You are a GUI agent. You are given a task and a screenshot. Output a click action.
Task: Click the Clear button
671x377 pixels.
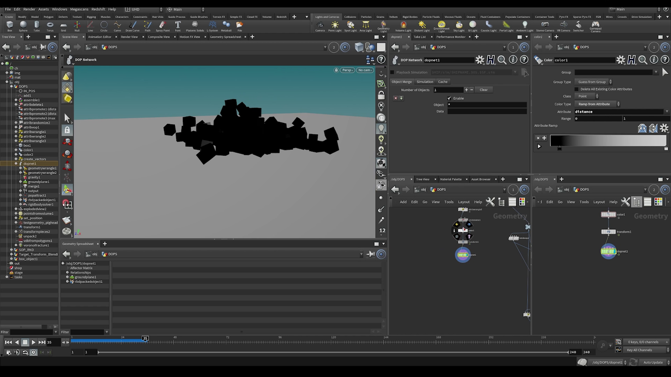pyautogui.click(x=483, y=90)
